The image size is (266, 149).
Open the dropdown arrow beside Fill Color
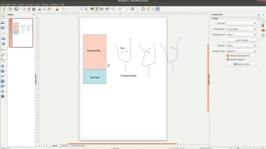click(6, 28)
